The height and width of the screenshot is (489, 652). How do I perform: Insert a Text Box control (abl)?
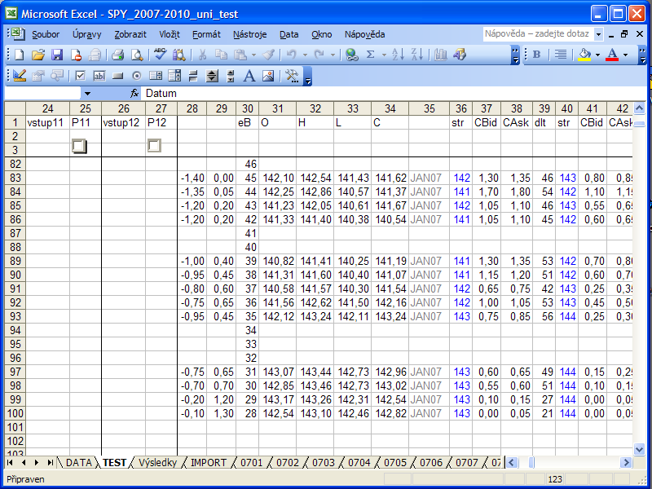[x=99, y=76]
